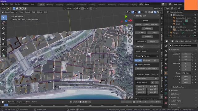Image resolution: width=198 pixels, height=111 pixels.
Task: Toggle visibility of Light object
Action: [x=195, y=24]
